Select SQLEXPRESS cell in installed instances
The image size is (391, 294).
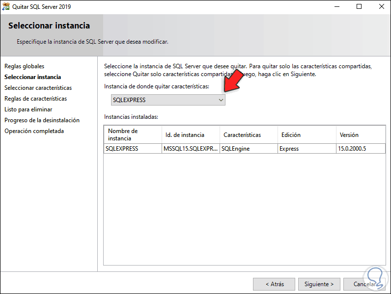pos(133,149)
